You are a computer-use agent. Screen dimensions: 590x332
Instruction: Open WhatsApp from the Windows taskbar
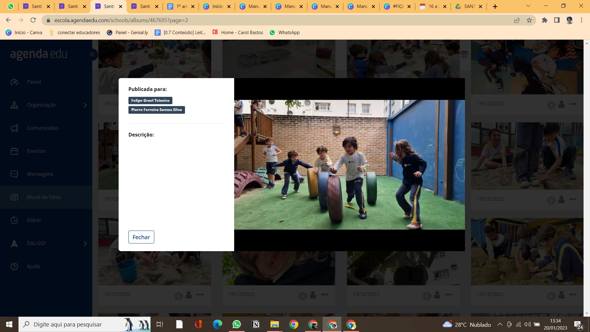click(236, 324)
